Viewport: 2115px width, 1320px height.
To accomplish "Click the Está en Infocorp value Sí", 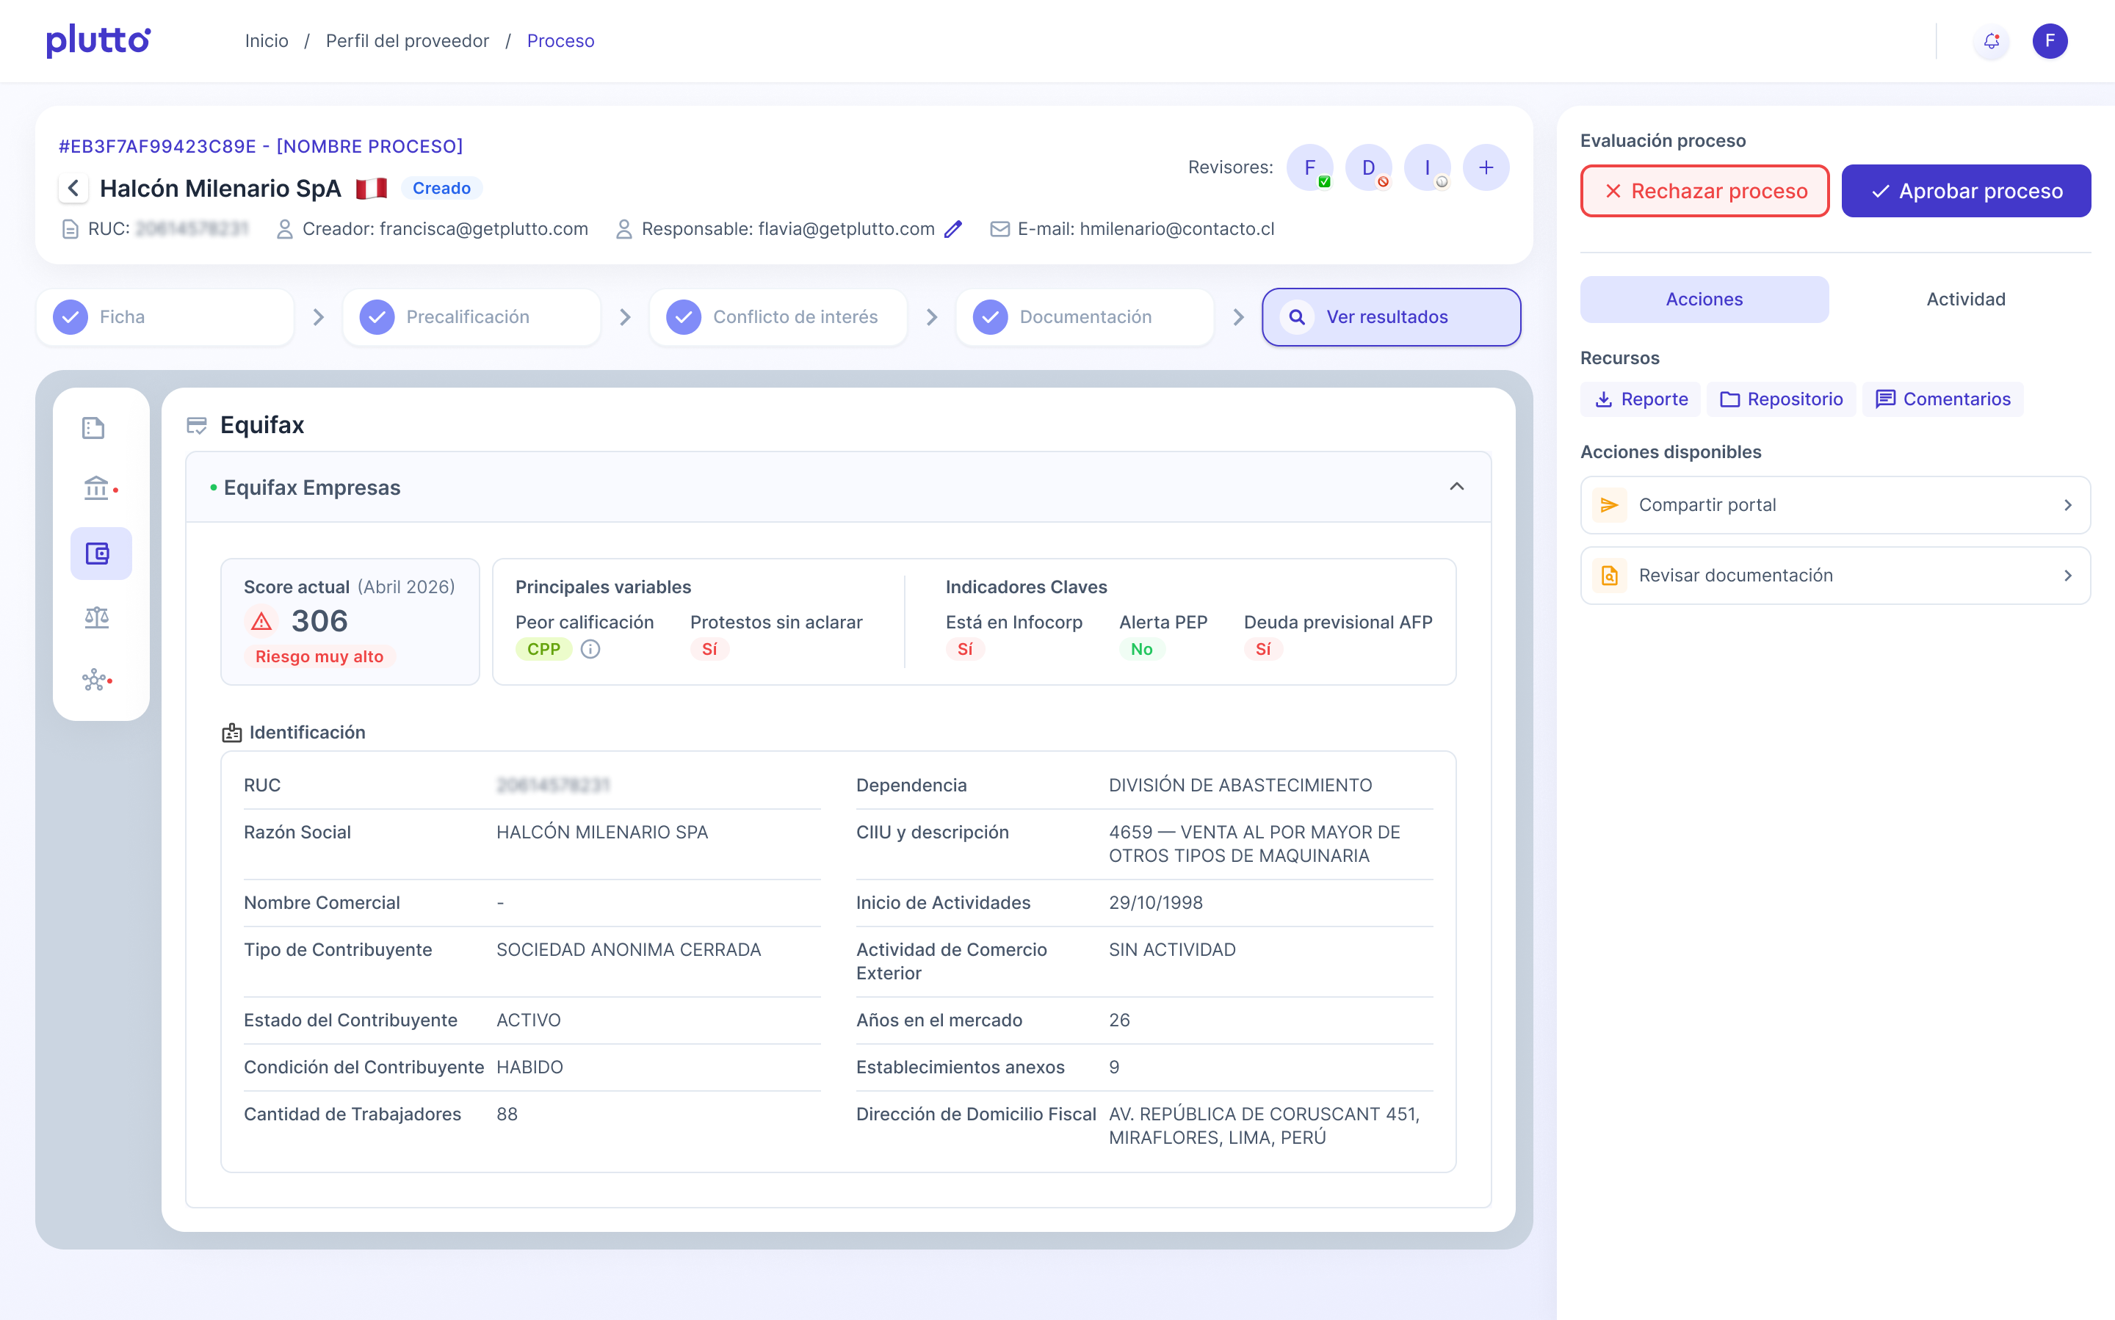I will coord(965,649).
